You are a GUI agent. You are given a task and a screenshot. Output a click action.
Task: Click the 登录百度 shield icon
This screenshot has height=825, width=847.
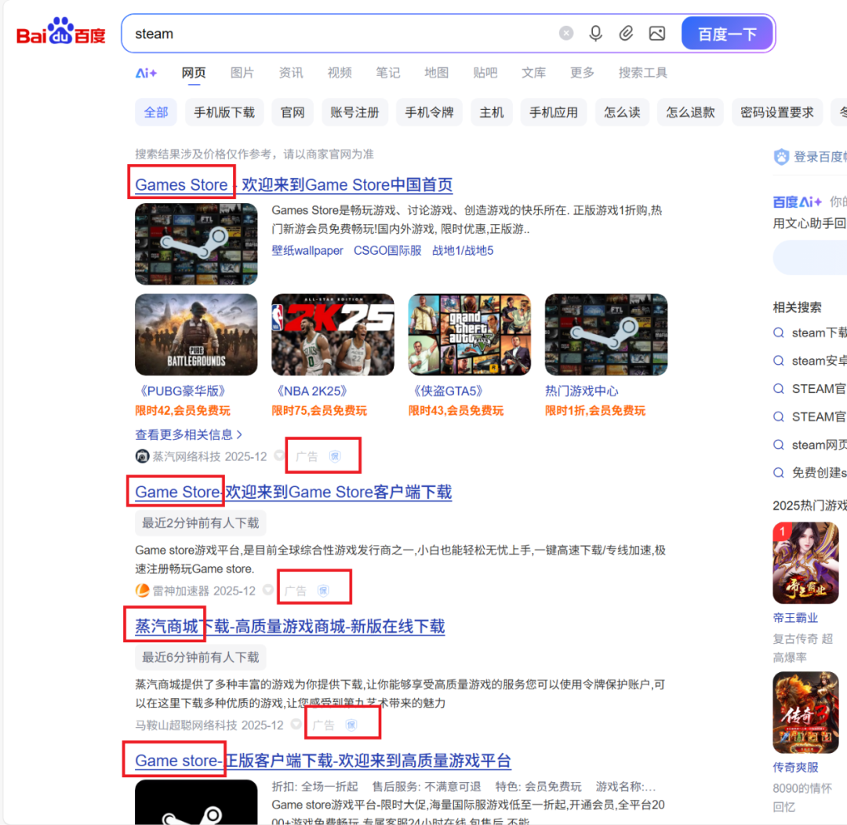[x=781, y=157]
